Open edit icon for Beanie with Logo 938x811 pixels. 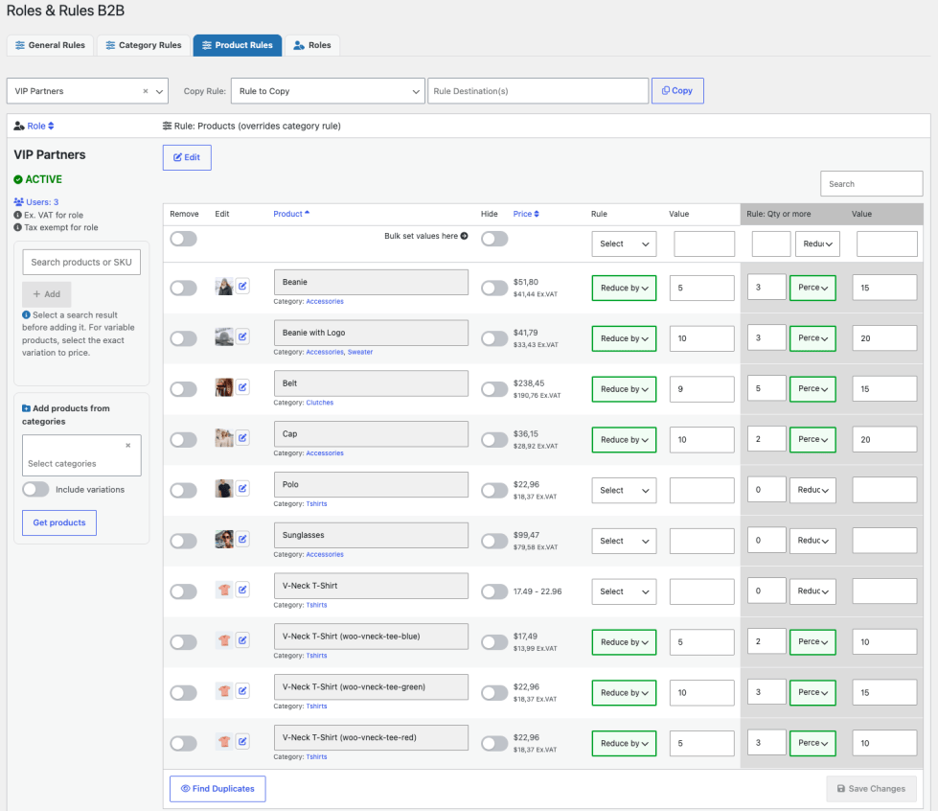(x=242, y=337)
